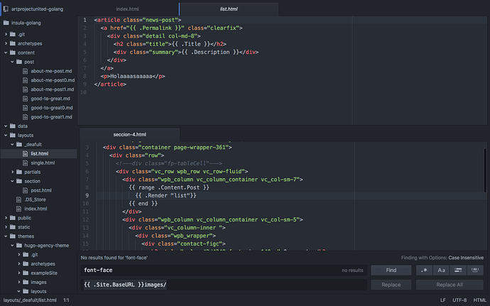490x306 pixels.
Task: Toggle the Use Regex find option
Action: pyautogui.click(x=425, y=271)
